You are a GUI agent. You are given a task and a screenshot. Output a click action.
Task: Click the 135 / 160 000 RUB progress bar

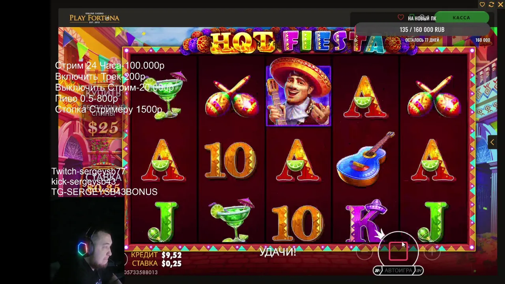click(x=422, y=30)
